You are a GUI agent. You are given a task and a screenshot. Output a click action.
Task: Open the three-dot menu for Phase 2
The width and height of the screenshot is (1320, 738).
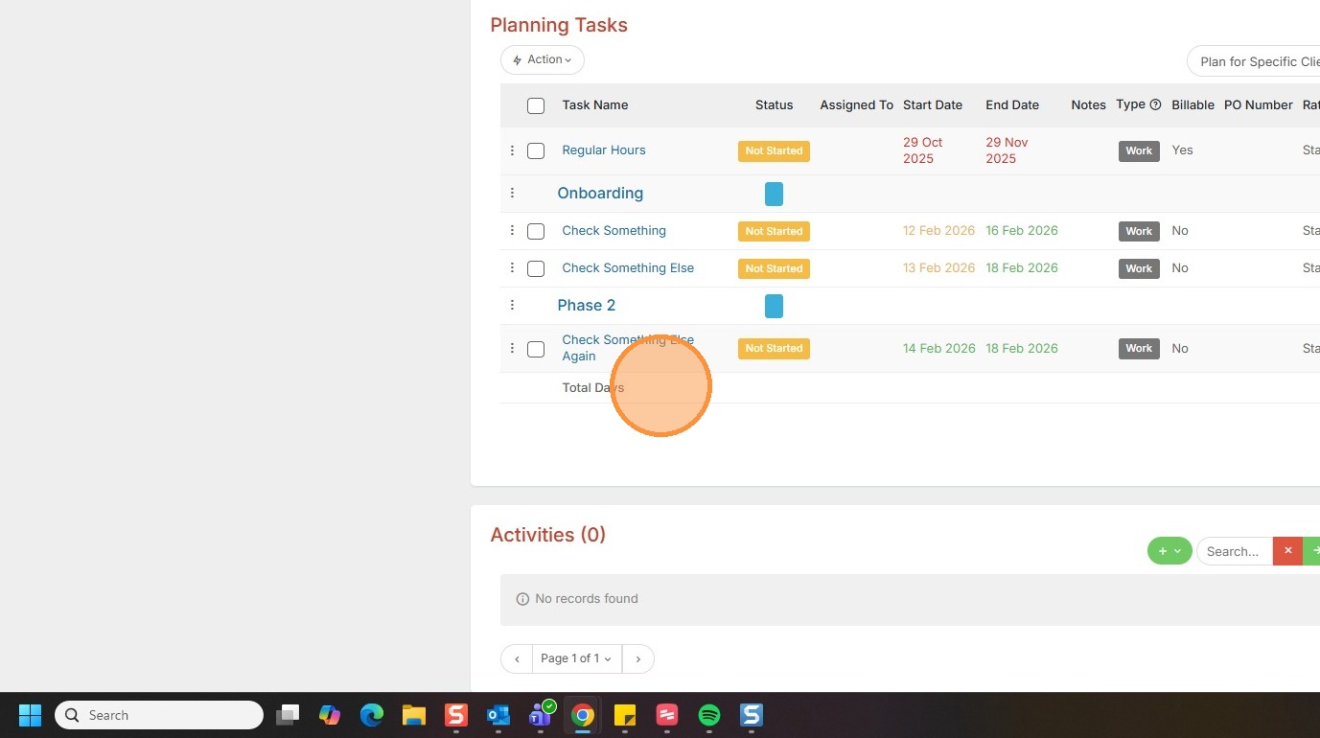coord(512,305)
